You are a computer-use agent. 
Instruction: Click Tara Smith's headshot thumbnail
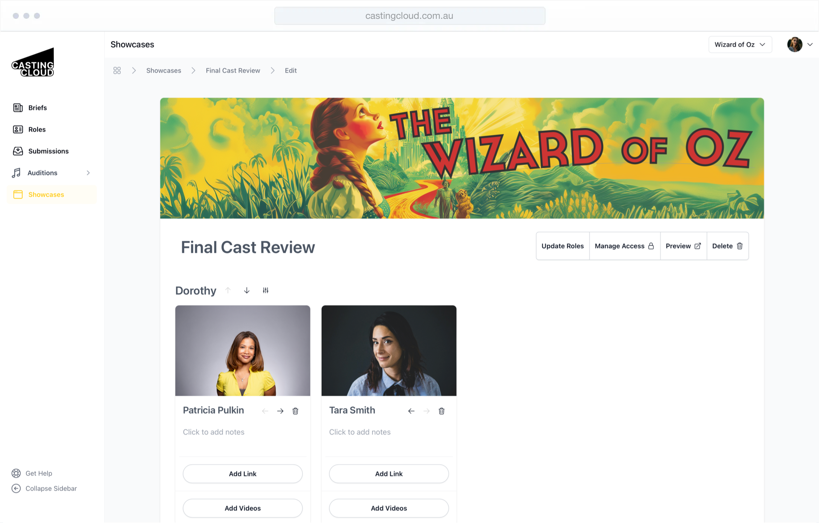click(389, 351)
